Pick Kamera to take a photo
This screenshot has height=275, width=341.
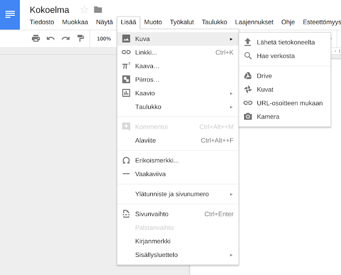point(267,116)
